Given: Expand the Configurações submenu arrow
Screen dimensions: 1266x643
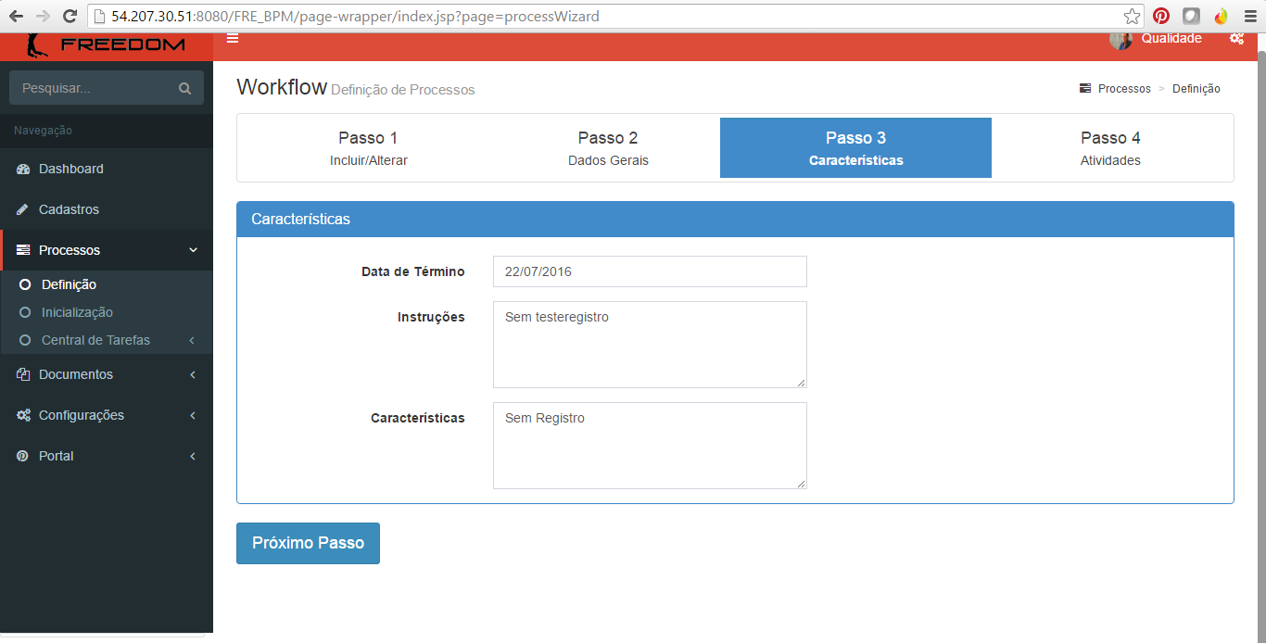Looking at the screenshot, I should 192,415.
